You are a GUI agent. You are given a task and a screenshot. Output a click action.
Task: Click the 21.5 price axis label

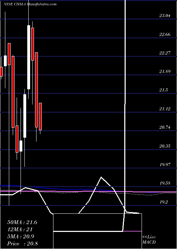coord(164,90)
